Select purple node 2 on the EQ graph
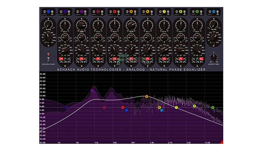267x154 pixels. pyautogui.click(x=92, y=91)
